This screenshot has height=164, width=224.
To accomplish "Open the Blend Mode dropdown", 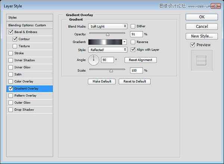I will (x=108, y=26).
